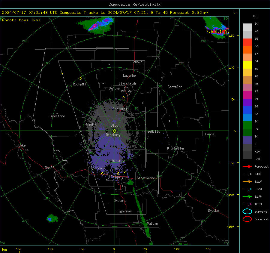This screenshot has width=270, height=253.
Task: Click the orange 111V arrow in legend
Action: pyautogui.click(x=247, y=181)
